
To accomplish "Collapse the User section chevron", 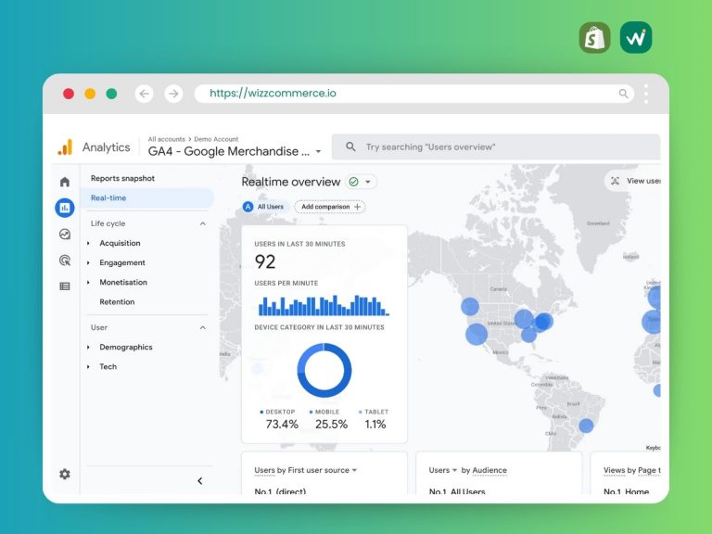I will click(202, 328).
